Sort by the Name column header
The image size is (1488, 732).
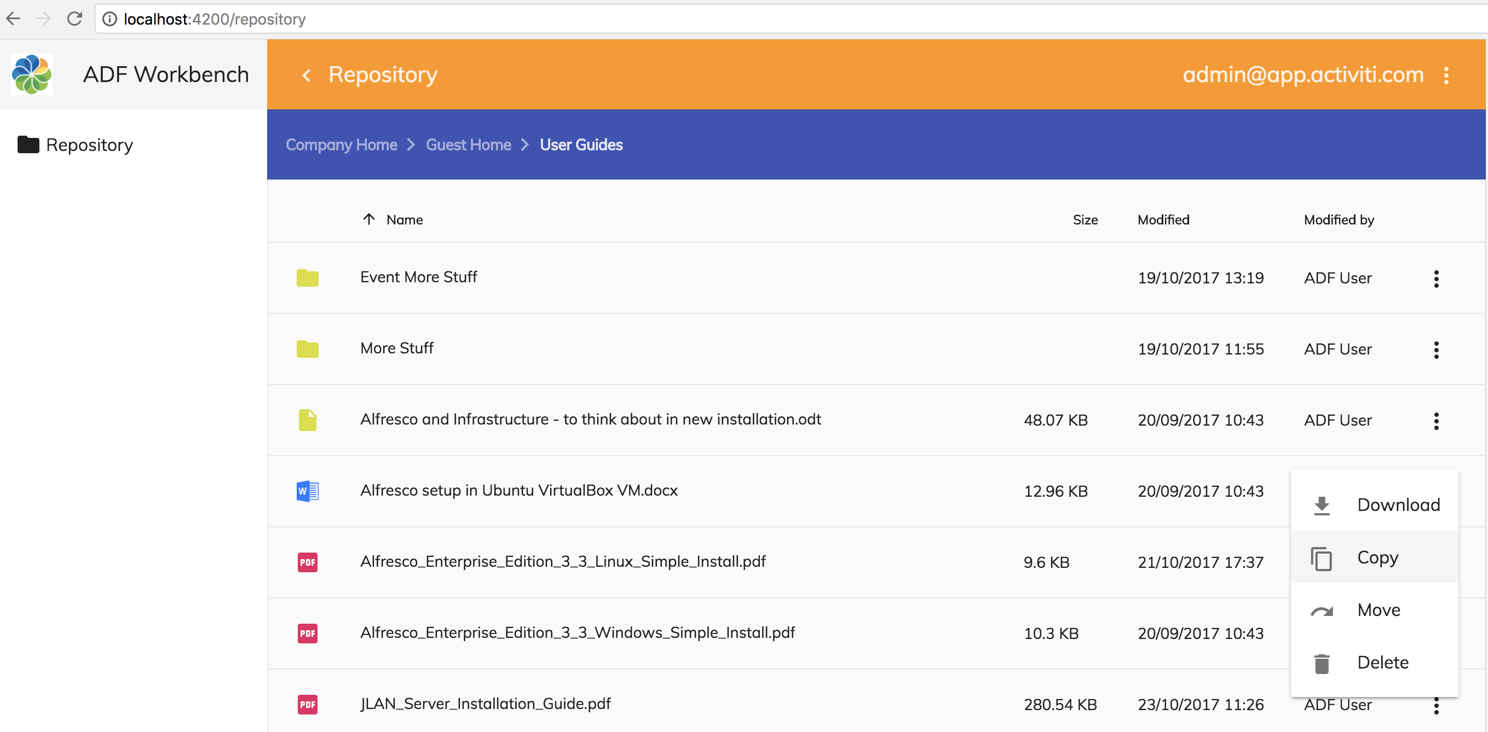pyautogui.click(x=405, y=219)
